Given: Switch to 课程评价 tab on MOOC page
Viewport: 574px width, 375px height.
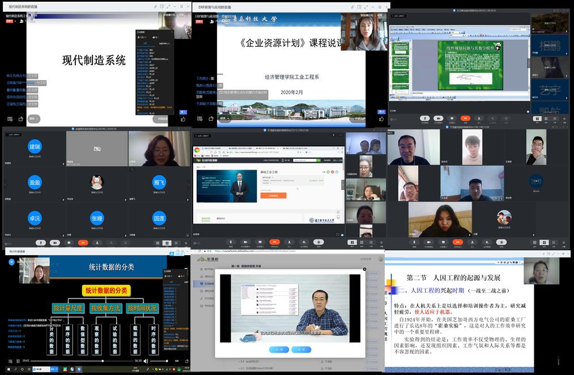Looking at the screenshot, I should (221, 218).
